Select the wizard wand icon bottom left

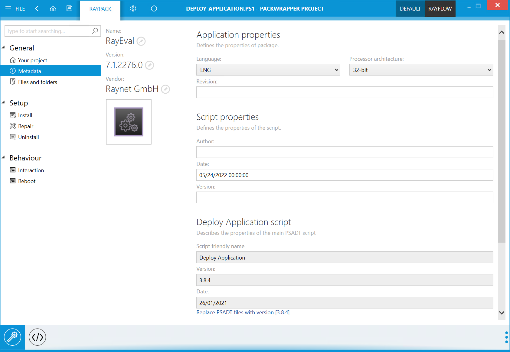12,337
